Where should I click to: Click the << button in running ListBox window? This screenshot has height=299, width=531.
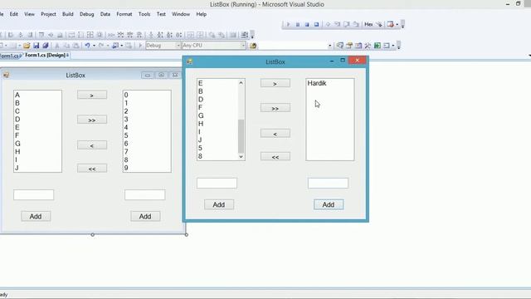(x=275, y=157)
